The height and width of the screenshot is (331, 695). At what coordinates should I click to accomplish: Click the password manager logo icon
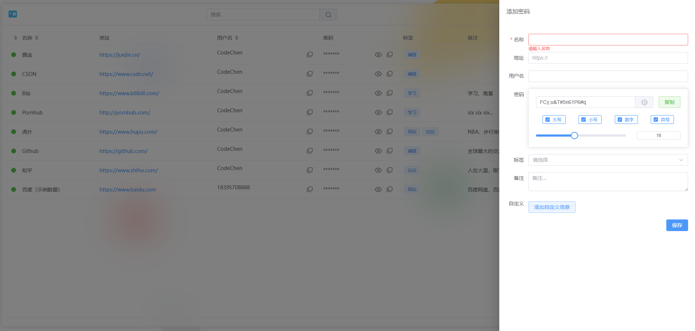[x=13, y=14]
